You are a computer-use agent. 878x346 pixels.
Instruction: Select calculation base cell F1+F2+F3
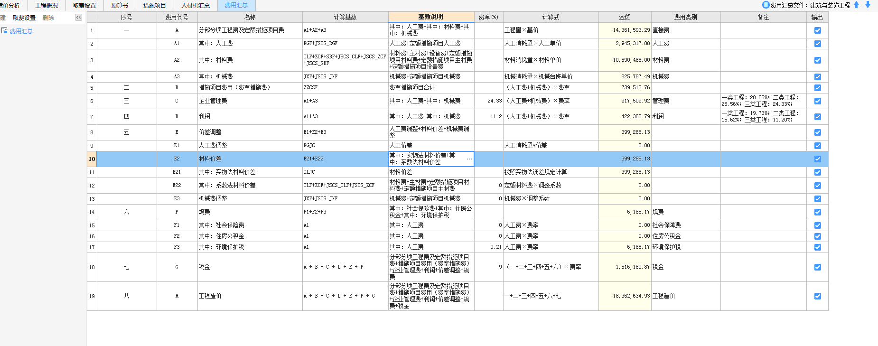pyautogui.click(x=345, y=212)
